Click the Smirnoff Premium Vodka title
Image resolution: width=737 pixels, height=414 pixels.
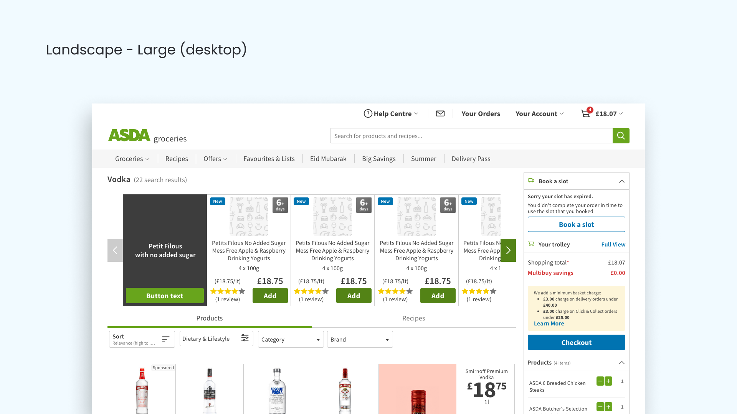tap(487, 374)
